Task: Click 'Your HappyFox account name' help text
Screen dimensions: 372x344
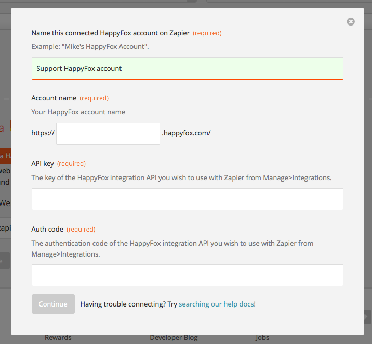Action: tap(78, 112)
